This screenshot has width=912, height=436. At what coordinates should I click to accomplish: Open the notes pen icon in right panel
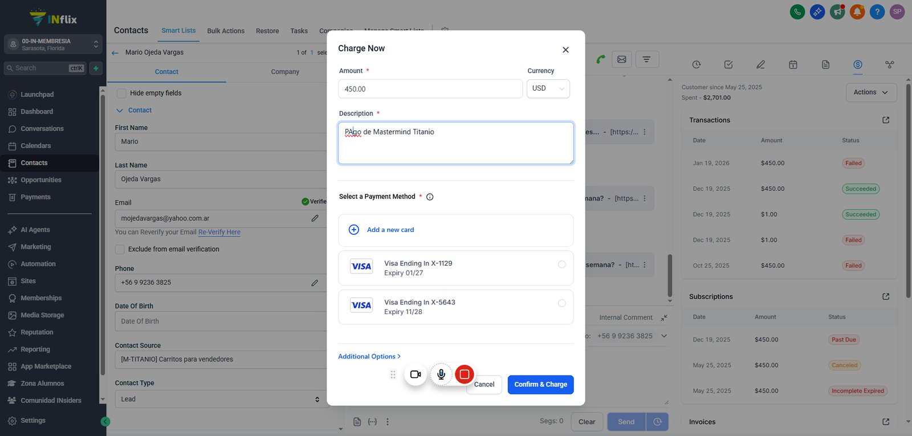click(x=760, y=64)
